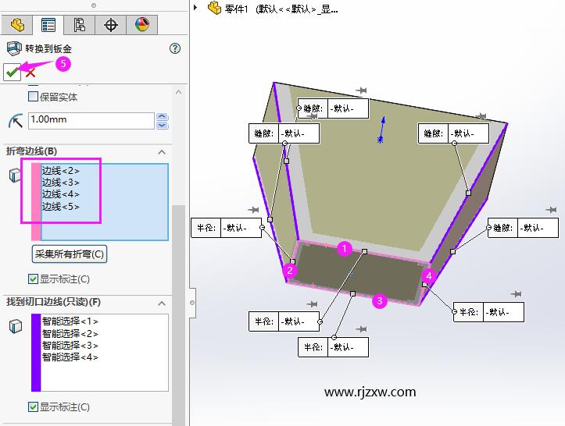Click right-side 缝隙 callout value -默认-
Screen dimensions: 565x426
point(538,228)
